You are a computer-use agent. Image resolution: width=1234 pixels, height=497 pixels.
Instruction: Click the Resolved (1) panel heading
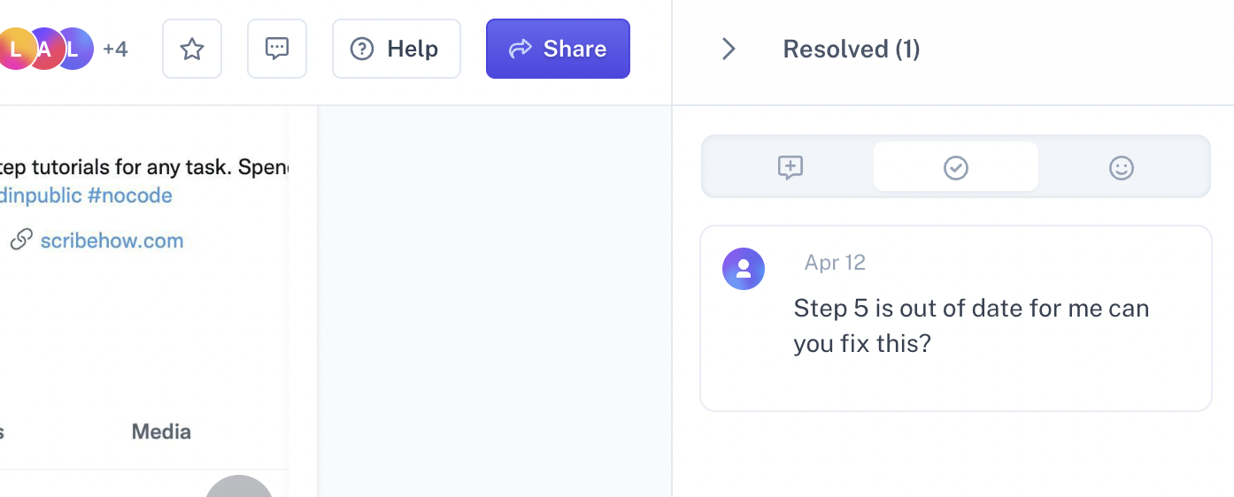pyautogui.click(x=851, y=49)
